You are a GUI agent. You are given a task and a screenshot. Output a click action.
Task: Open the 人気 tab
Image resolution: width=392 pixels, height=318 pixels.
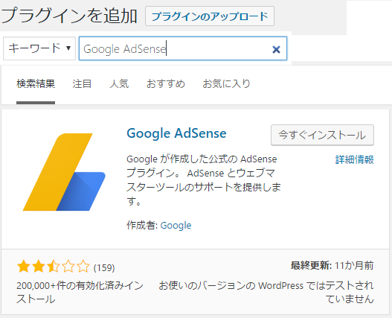click(x=119, y=83)
